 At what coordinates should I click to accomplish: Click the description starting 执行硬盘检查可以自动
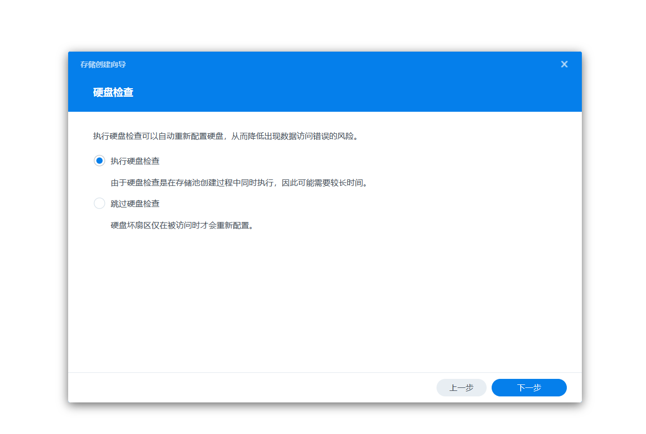pyautogui.click(x=227, y=136)
